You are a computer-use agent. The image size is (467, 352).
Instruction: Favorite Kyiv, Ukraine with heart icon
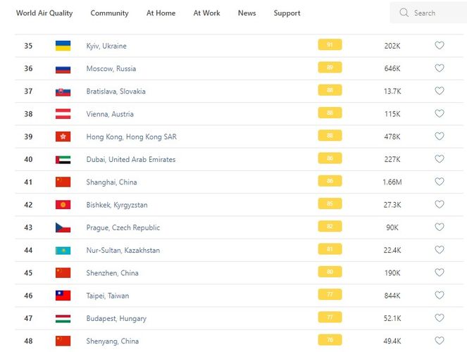(x=440, y=46)
